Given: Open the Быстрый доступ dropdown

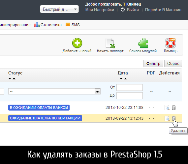Looking at the screenshot, I should [59, 9].
